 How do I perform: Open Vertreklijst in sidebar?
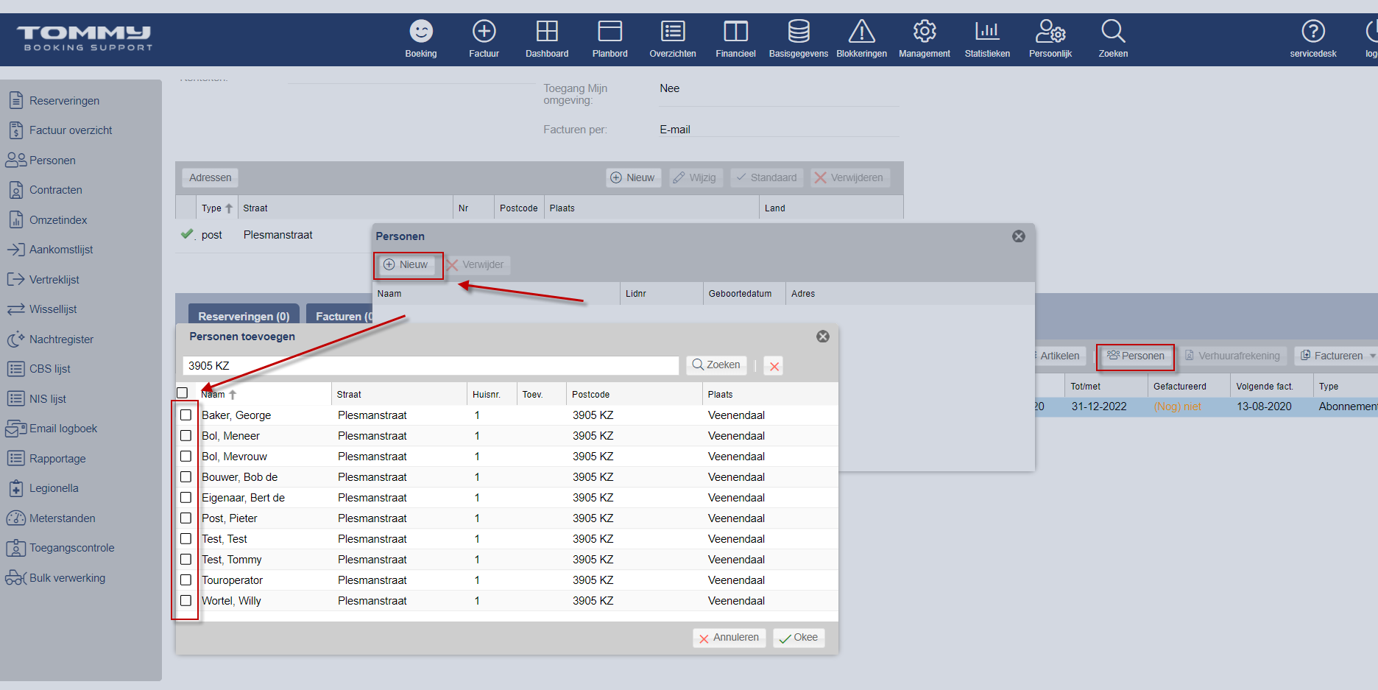coord(54,280)
